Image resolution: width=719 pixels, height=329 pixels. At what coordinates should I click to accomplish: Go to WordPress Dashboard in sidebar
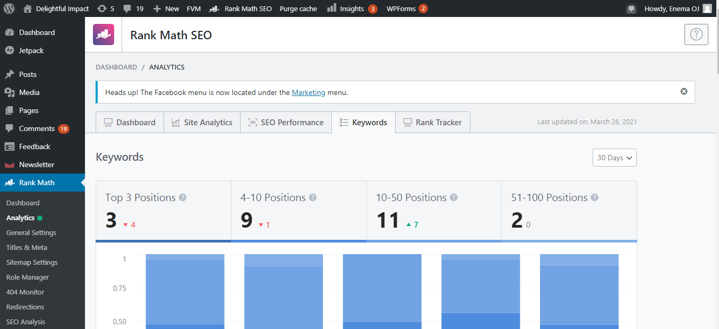click(x=42, y=32)
